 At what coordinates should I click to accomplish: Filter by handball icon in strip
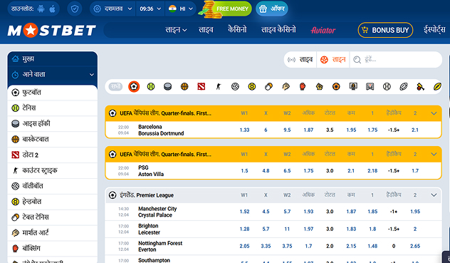pyautogui.click(x=252, y=86)
